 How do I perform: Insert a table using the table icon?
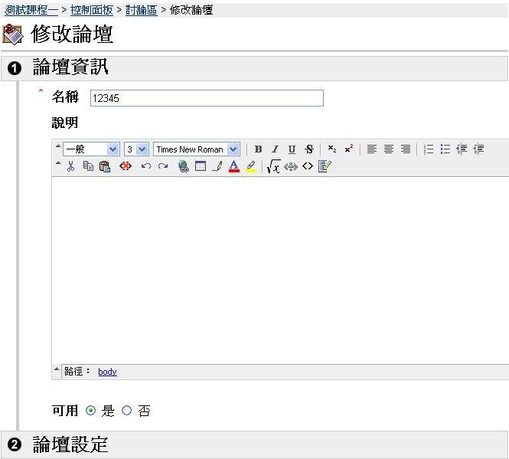click(x=201, y=166)
